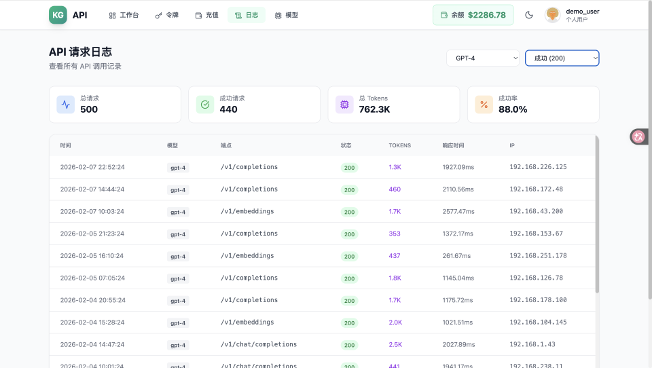
Task: Click the page's vertical scrollbar
Action: tap(650, 149)
